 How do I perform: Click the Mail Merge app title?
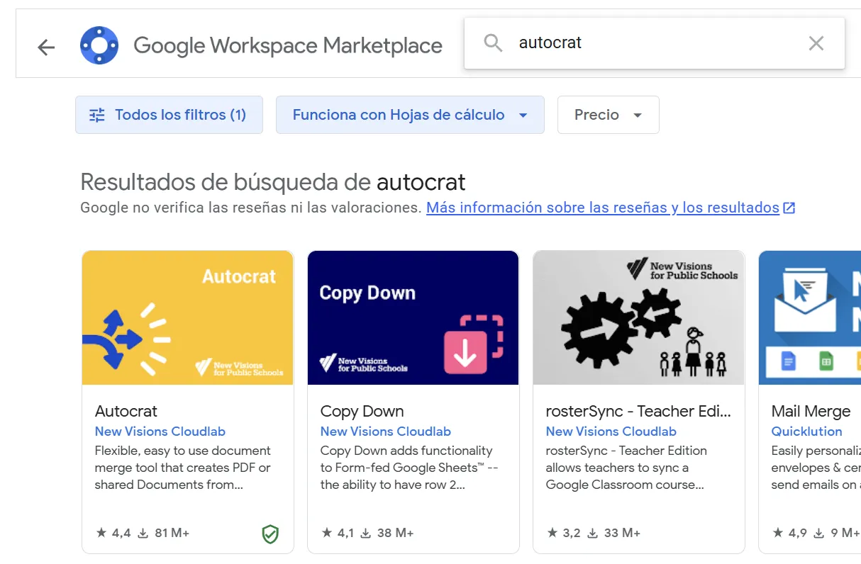(x=811, y=411)
